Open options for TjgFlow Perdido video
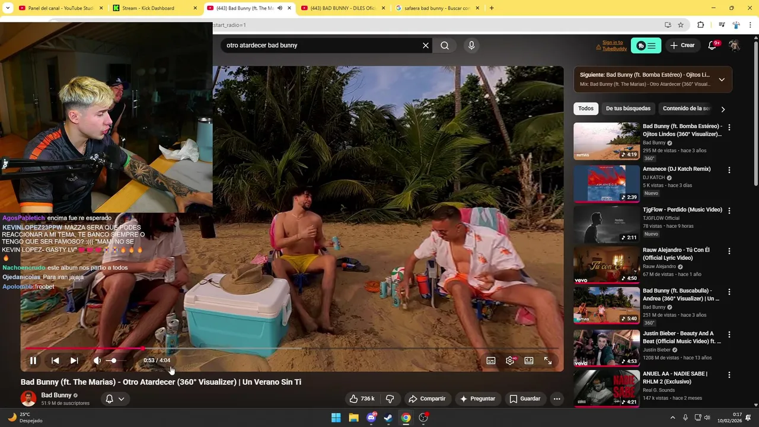 (729, 211)
